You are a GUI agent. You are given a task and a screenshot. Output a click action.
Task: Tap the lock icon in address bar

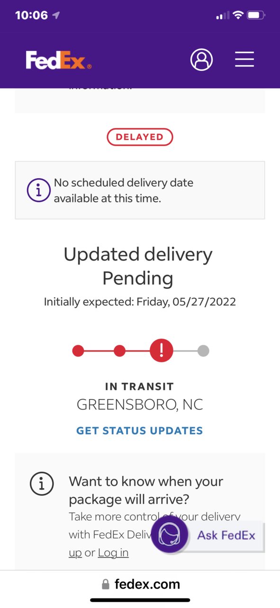pyautogui.click(x=105, y=584)
